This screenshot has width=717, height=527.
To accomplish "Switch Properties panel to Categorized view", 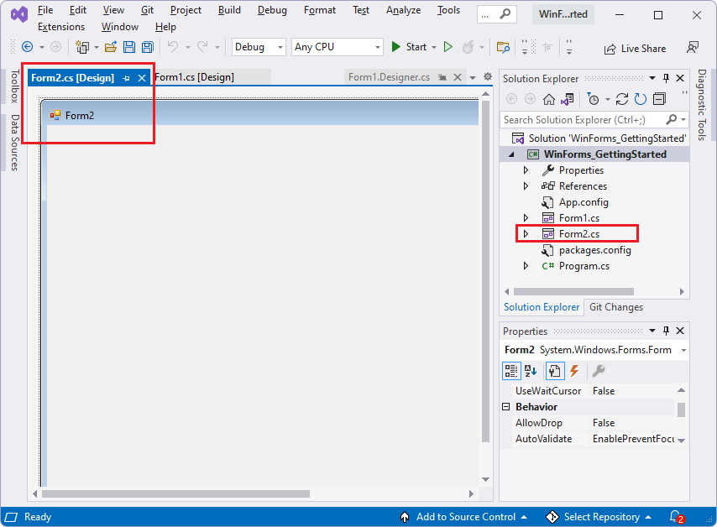I will 511,370.
